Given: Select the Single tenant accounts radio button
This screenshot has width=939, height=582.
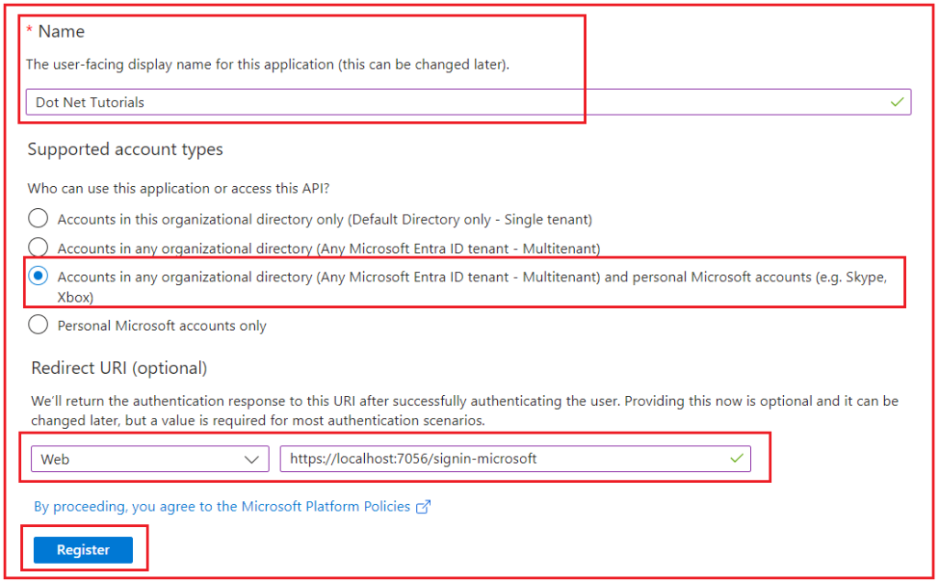Looking at the screenshot, I should coord(38,218).
